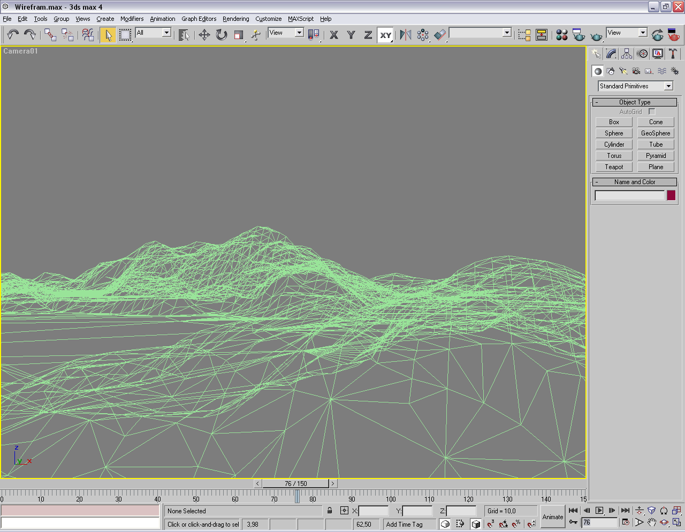Open the Rendering menu
The width and height of the screenshot is (685, 532).
click(235, 19)
